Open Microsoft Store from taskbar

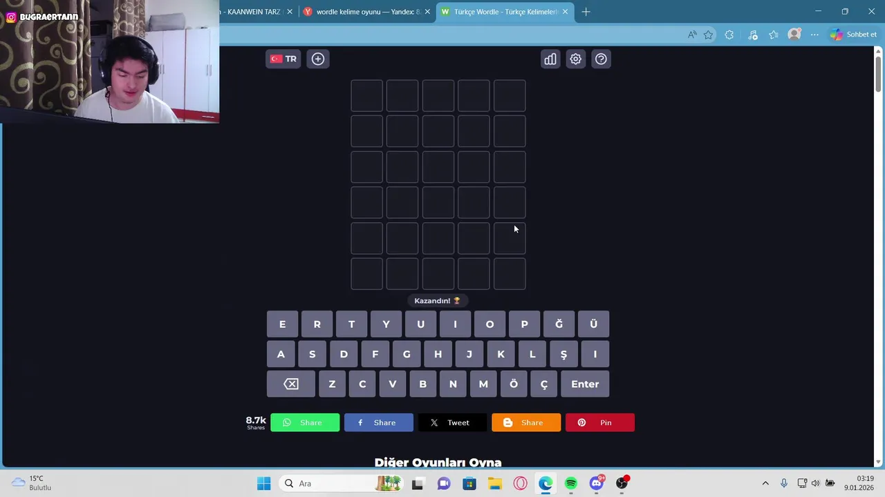point(469,484)
